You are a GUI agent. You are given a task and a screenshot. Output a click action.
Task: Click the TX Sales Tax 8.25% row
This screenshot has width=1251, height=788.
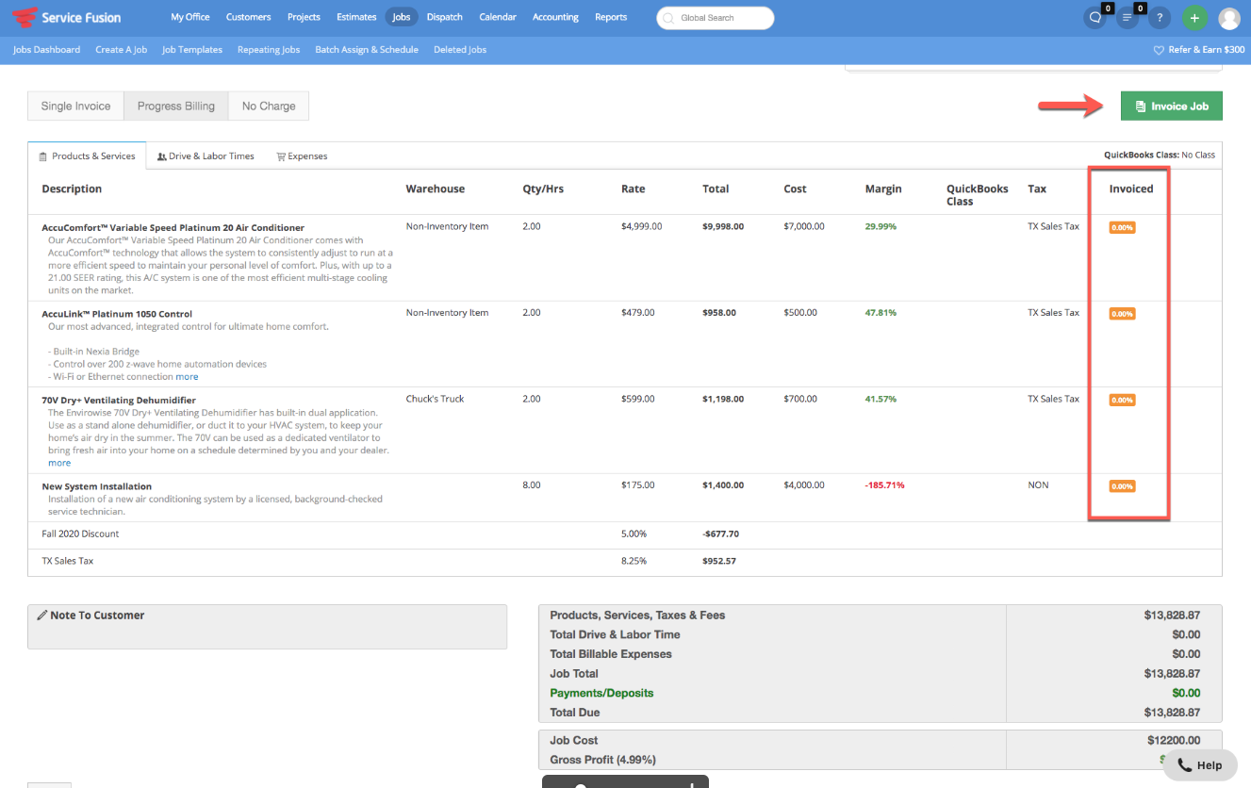[625, 562]
